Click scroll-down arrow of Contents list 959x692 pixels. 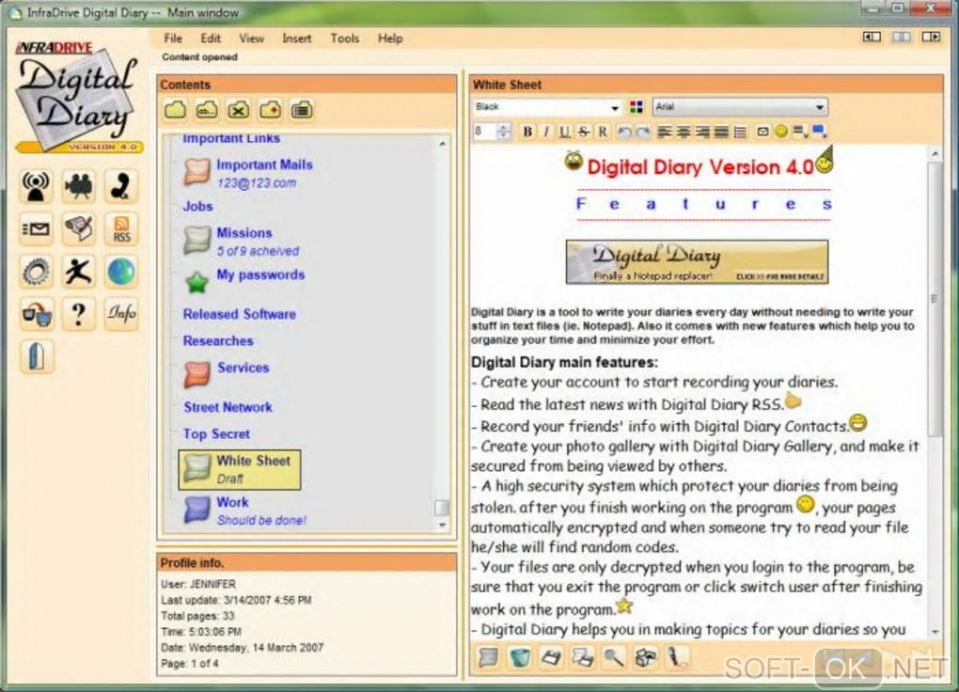coord(442,525)
